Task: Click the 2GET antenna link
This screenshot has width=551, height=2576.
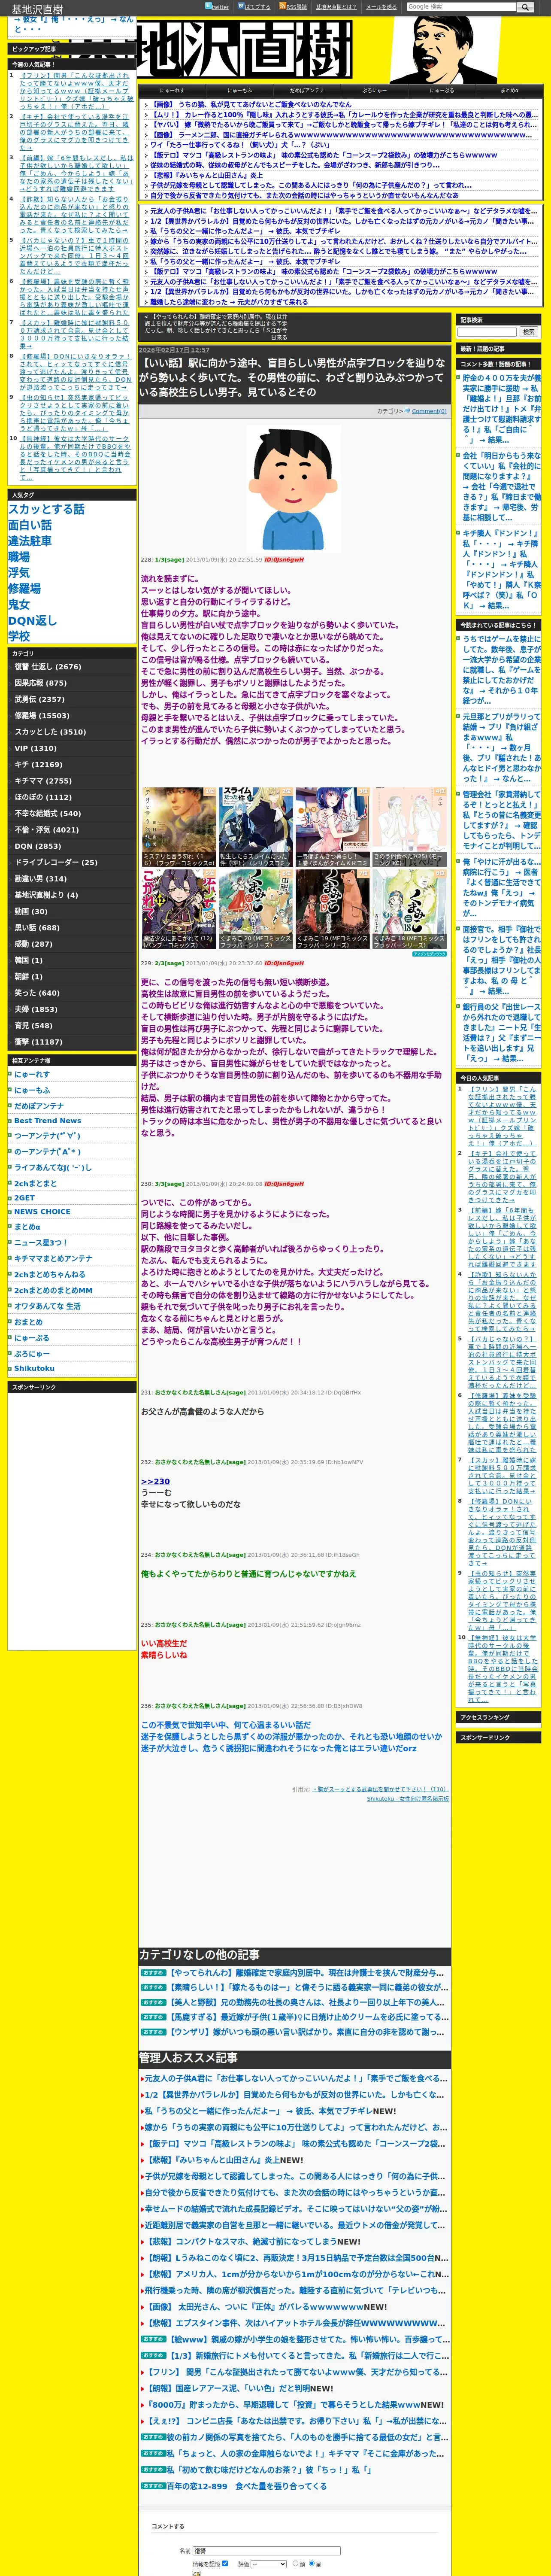Action: tap(24, 1197)
